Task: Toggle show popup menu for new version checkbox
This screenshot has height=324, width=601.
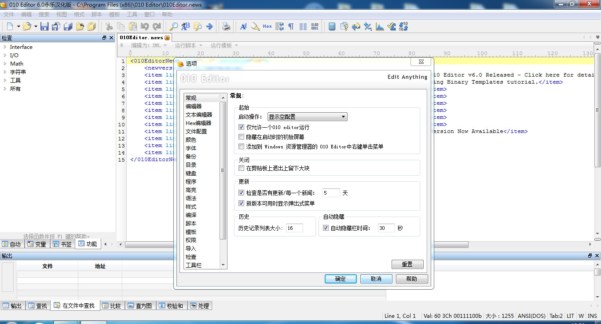Action: click(241, 203)
